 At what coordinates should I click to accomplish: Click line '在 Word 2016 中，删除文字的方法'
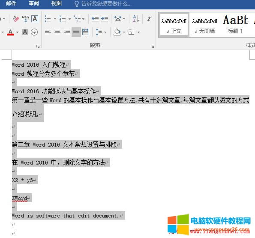pyautogui.click(x=58, y=162)
